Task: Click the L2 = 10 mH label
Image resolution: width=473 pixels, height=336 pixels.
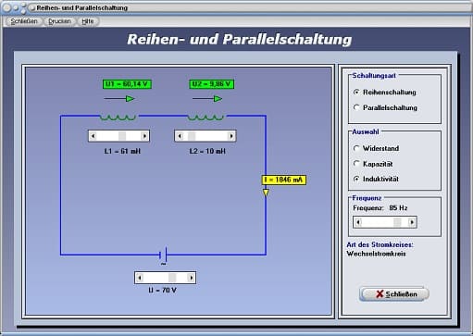Action: [x=207, y=151]
